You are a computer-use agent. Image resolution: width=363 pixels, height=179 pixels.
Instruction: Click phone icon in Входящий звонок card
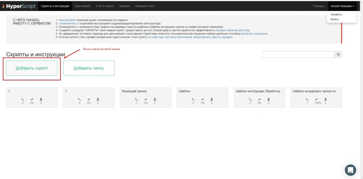coord(136,99)
